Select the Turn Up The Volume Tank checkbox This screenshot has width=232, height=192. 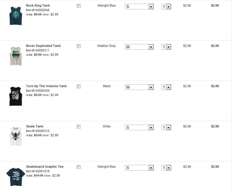[79, 86]
